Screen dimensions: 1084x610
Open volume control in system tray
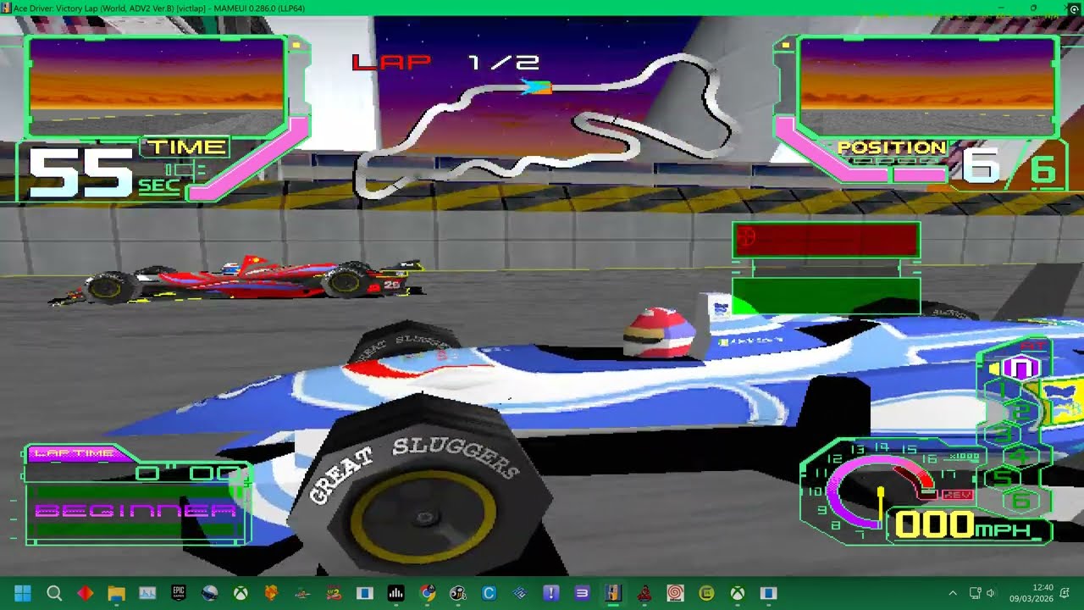point(990,593)
